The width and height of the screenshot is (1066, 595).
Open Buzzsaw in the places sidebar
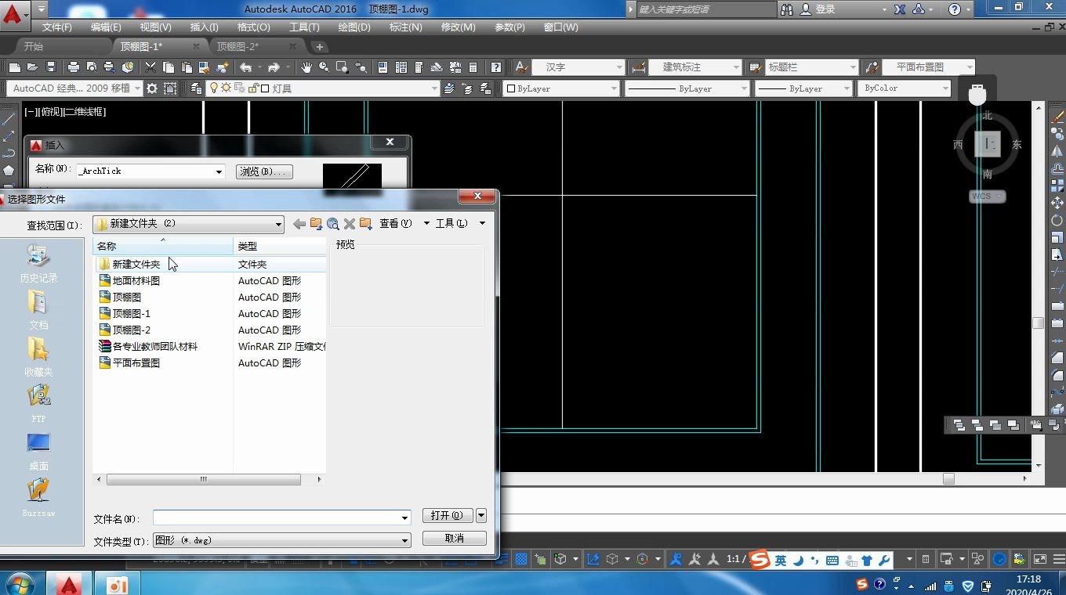click(38, 498)
